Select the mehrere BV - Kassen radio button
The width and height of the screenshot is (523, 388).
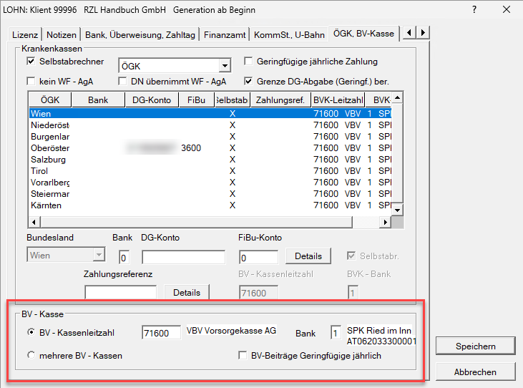(x=31, y=355)
